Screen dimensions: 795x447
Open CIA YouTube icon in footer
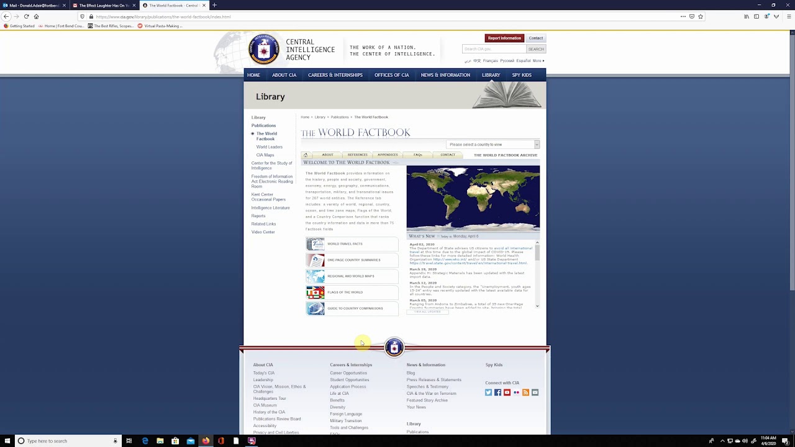click(507, 392)
